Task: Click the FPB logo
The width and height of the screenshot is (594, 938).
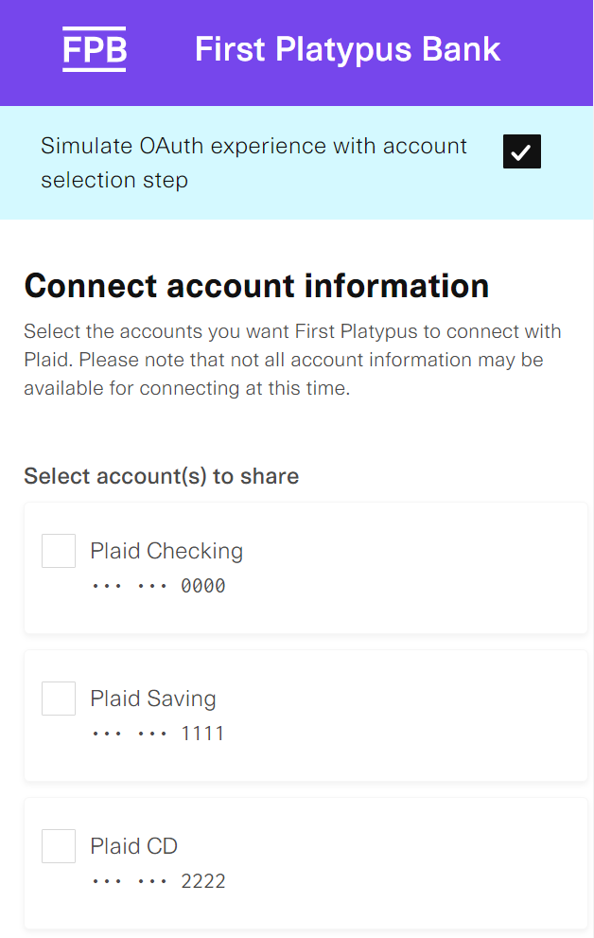Action: tap(95, 49)
